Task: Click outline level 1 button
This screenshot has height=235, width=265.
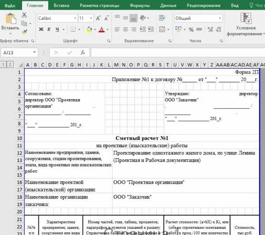Action: (x=3, y=64)
